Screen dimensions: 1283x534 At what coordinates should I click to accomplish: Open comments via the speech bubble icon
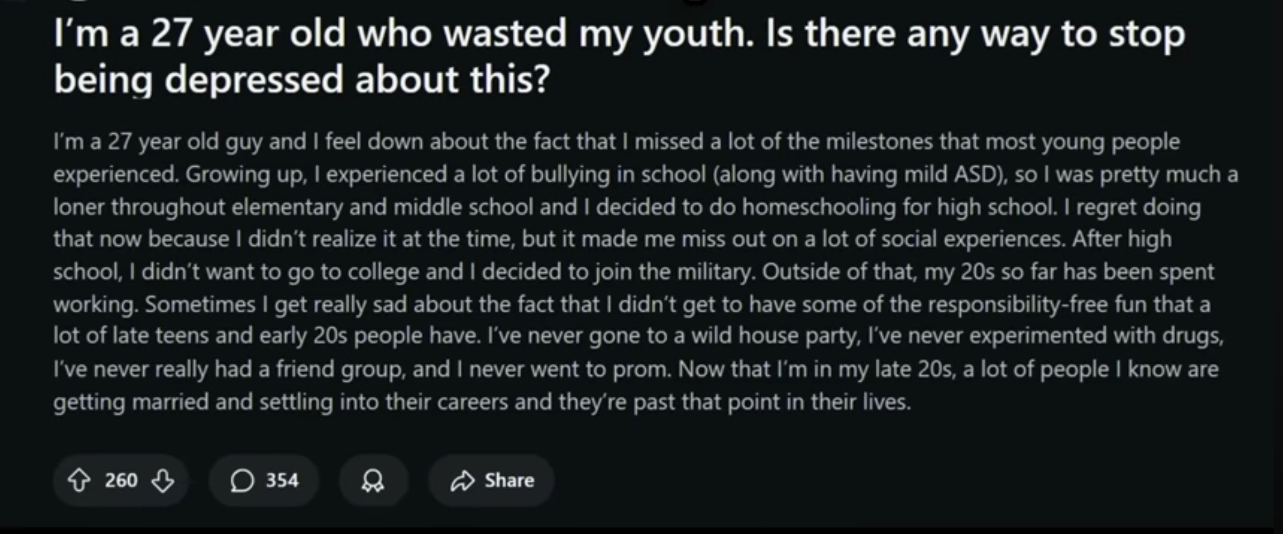(242, 481)
